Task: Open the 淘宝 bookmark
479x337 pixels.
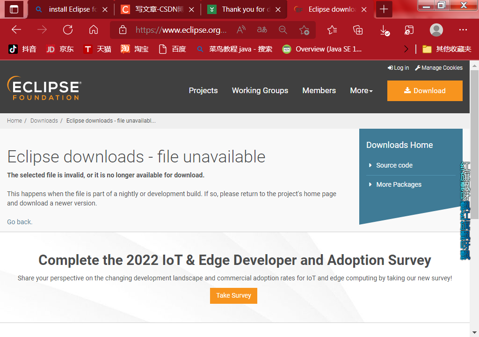Action: (x=135, y=49)
